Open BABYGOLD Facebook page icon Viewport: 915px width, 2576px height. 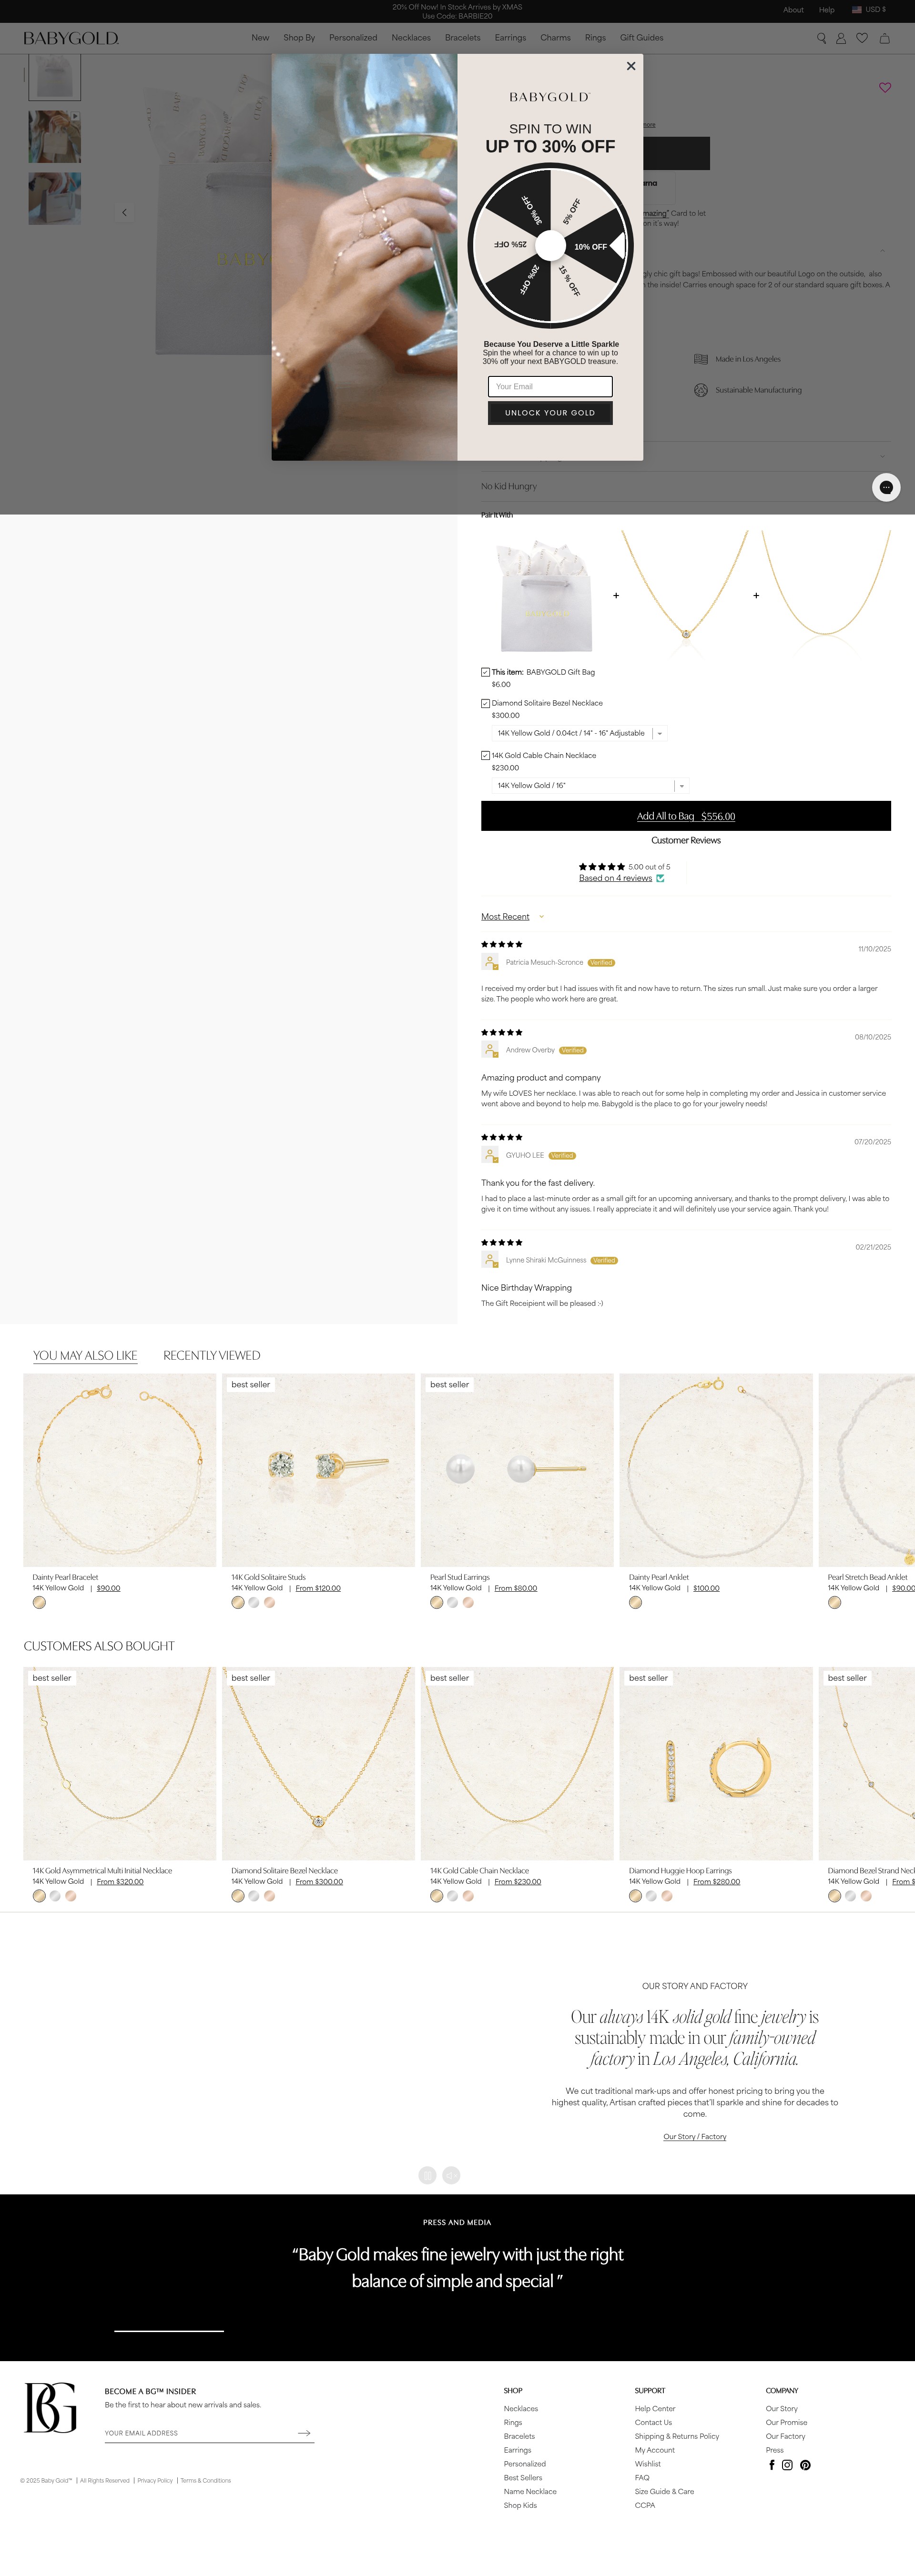click(771, 2465)
